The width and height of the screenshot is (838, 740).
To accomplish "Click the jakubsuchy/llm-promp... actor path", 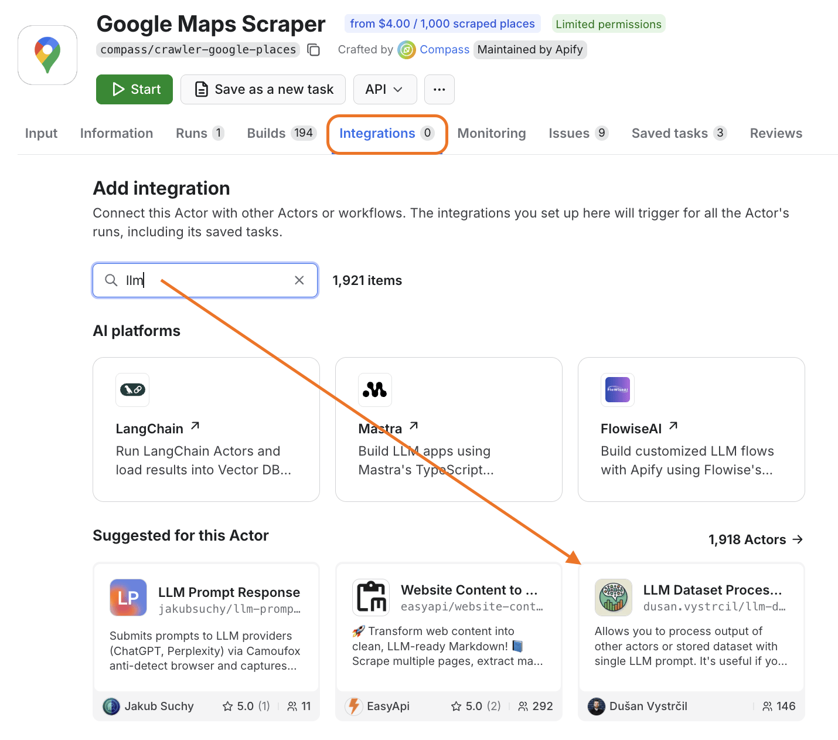I will pyautogui.click(x=229, y=609).
